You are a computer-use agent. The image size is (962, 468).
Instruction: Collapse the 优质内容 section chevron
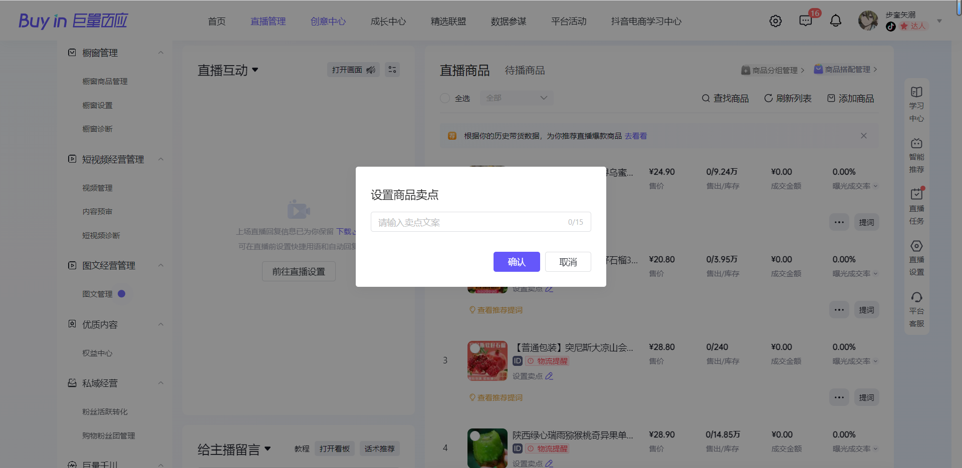[x=161, y=324]
